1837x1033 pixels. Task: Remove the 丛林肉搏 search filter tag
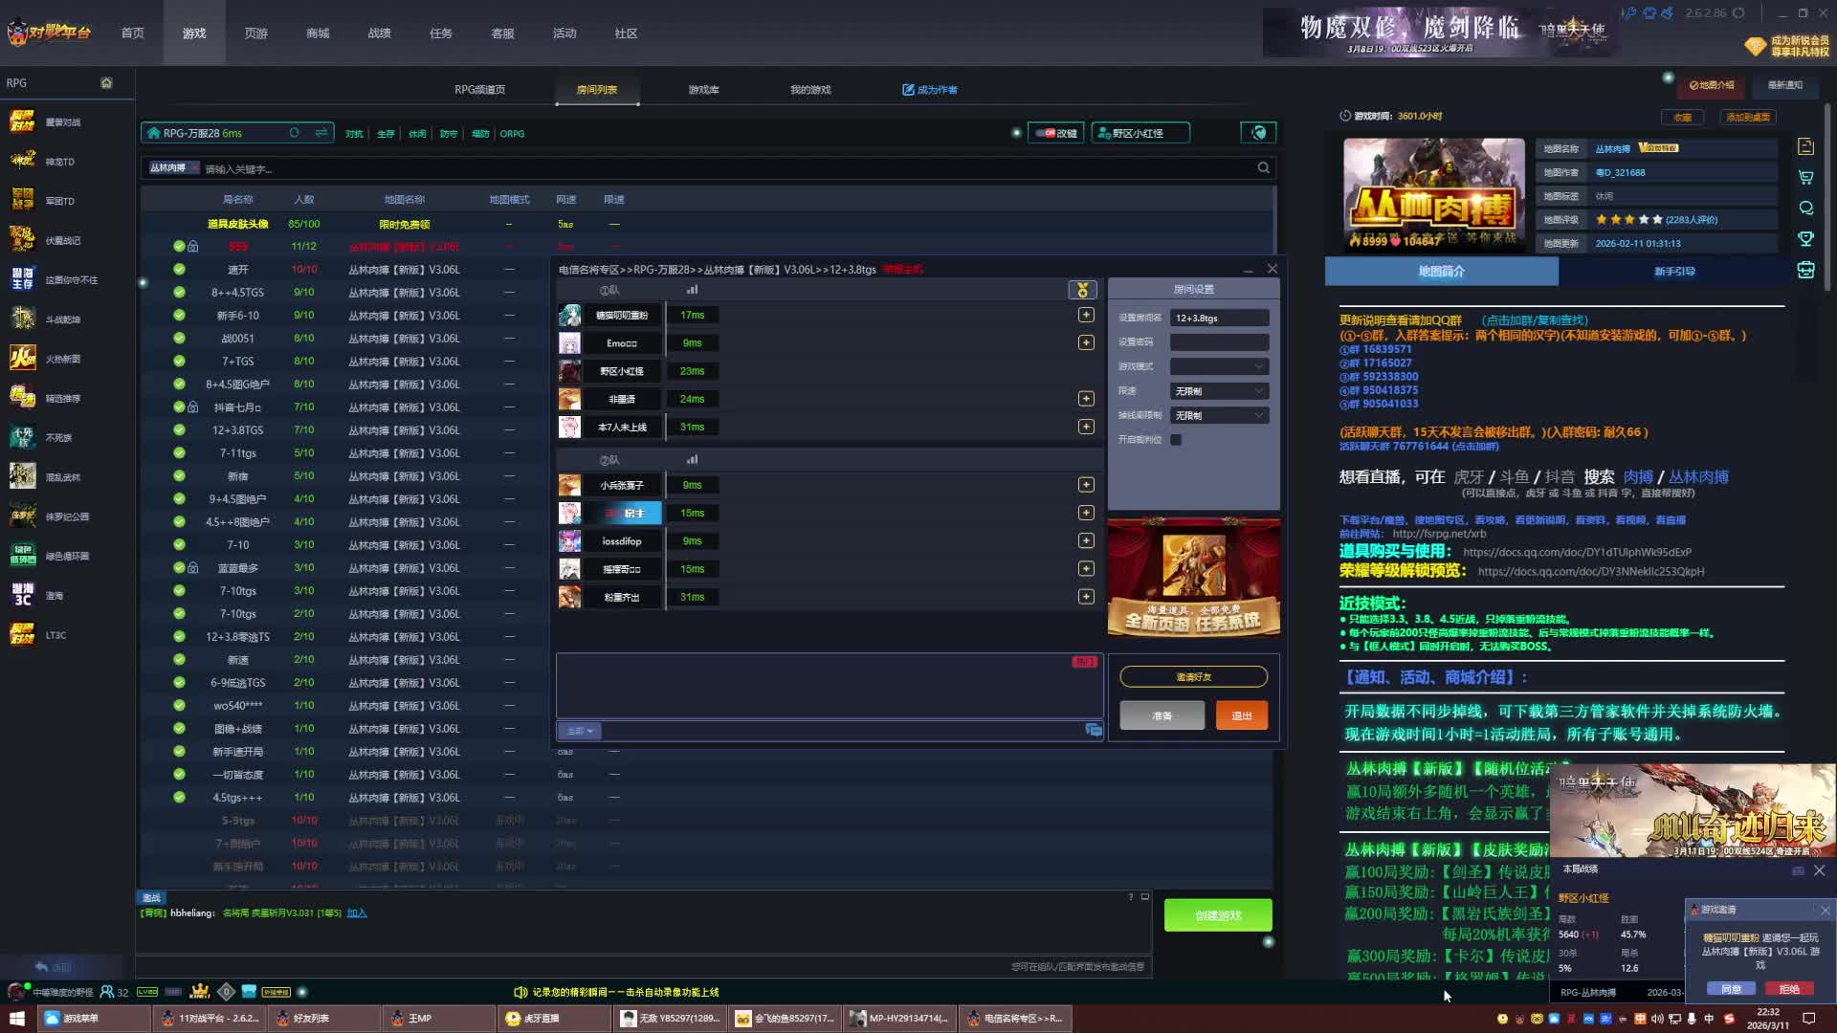(x=194, y=168)
